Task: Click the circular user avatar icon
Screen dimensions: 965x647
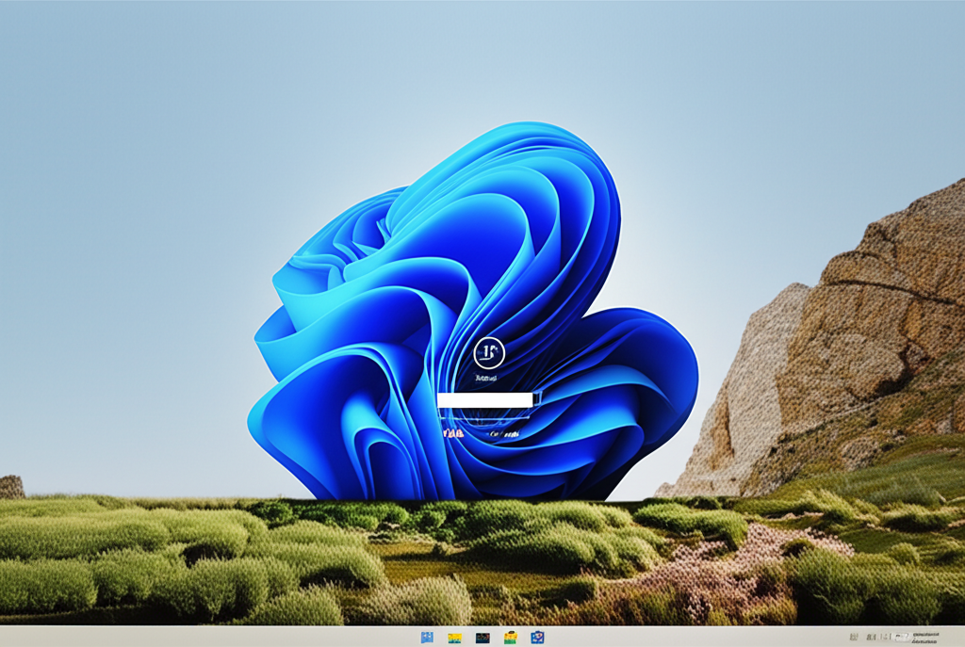Action: (x=488, y=353)
